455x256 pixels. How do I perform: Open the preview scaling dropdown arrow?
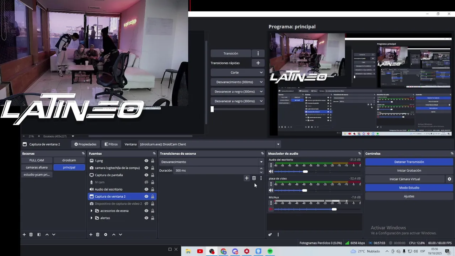[x=73, y=136]
